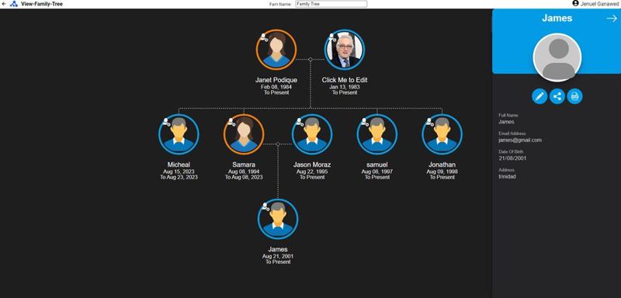Click James's profile picture in the side panel
Screen dimensions: 621x298
coord(557,57)
